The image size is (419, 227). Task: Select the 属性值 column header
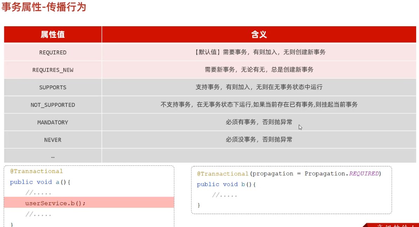(53, 34)
